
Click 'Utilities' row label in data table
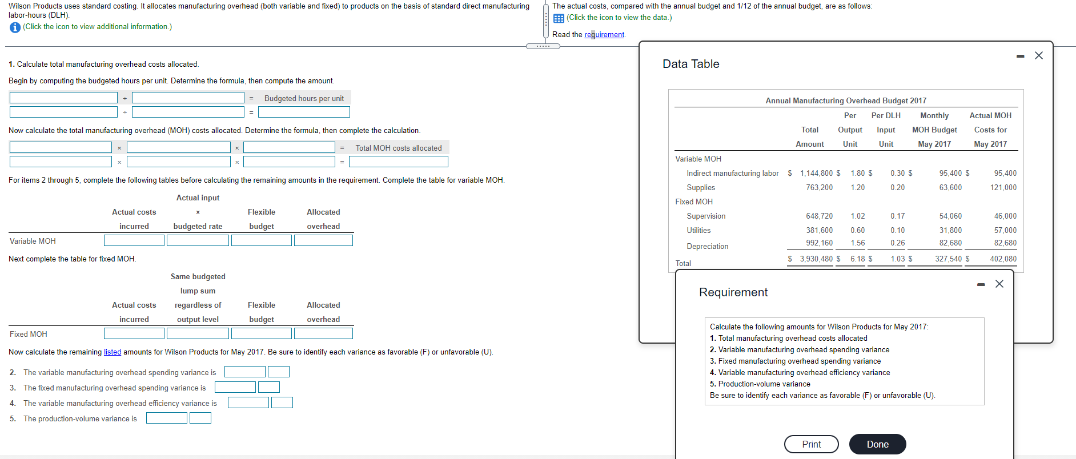click(698, 231)
